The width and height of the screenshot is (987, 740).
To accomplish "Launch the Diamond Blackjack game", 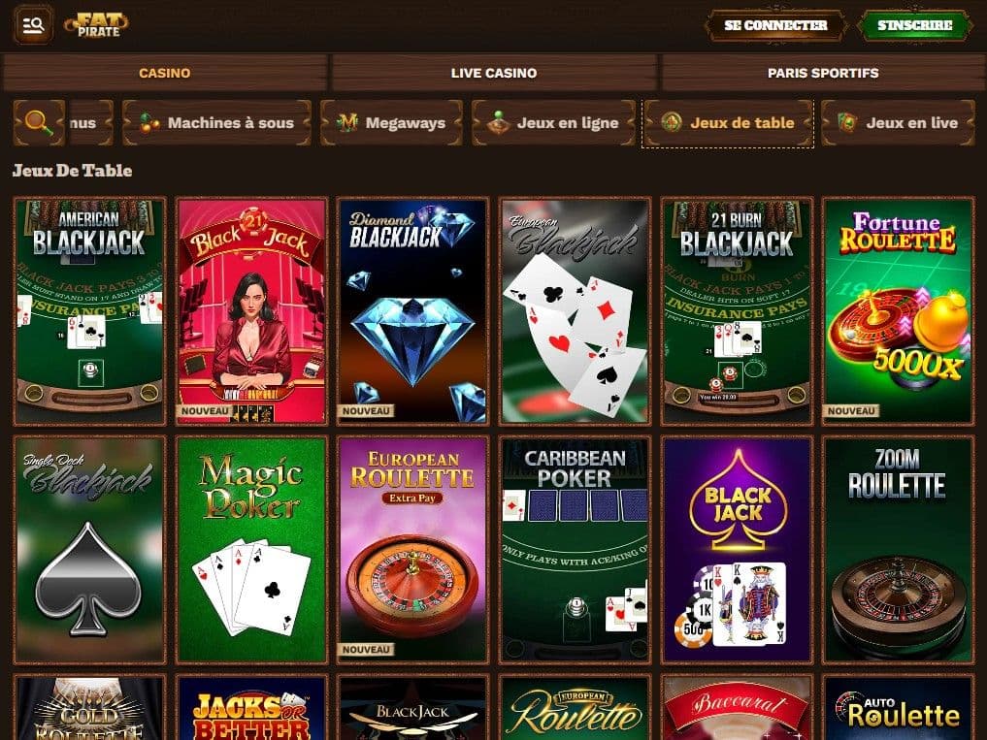I will point(412,311).
